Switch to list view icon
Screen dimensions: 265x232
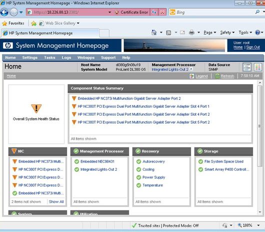[x=247, y=67]
